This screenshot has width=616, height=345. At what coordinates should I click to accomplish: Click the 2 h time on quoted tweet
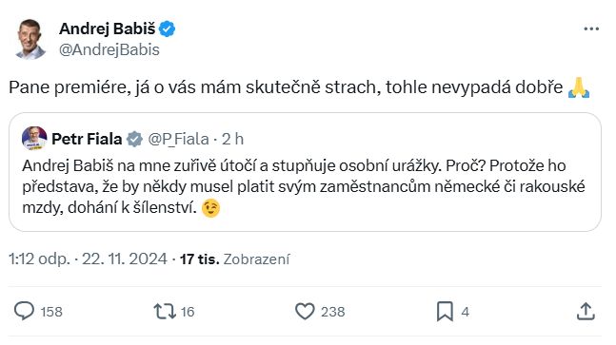(232, 139)
